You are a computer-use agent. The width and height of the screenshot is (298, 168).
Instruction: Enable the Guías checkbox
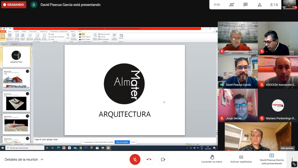(49, 39)
